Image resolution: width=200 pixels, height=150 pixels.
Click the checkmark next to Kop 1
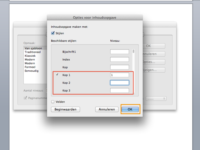pyautogui.click(x=57, y=74)
